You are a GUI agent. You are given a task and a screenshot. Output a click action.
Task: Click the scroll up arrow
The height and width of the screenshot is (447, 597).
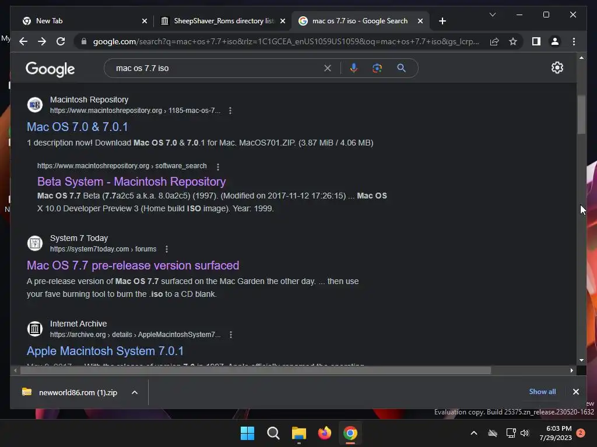581,58
